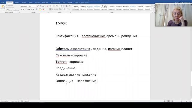192x108 pixels.
Task: Adjust the zoom slider in status bar
Action: (x=181, y=101)
